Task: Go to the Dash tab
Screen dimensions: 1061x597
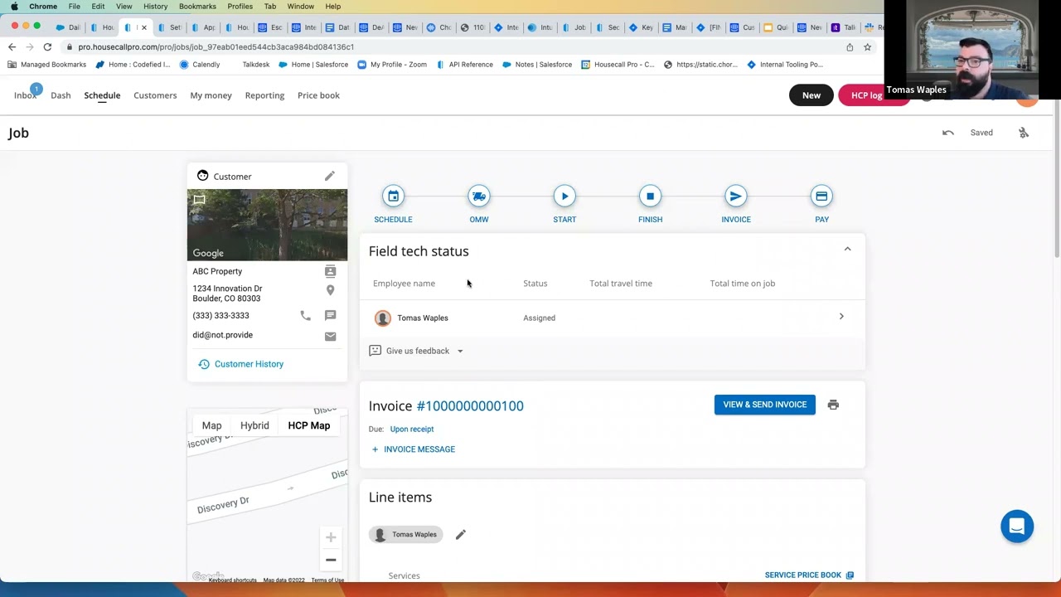Action: (x=61, y=95)
